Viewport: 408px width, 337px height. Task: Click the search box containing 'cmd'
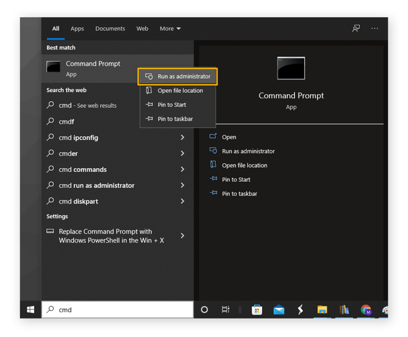coord(117,310)
